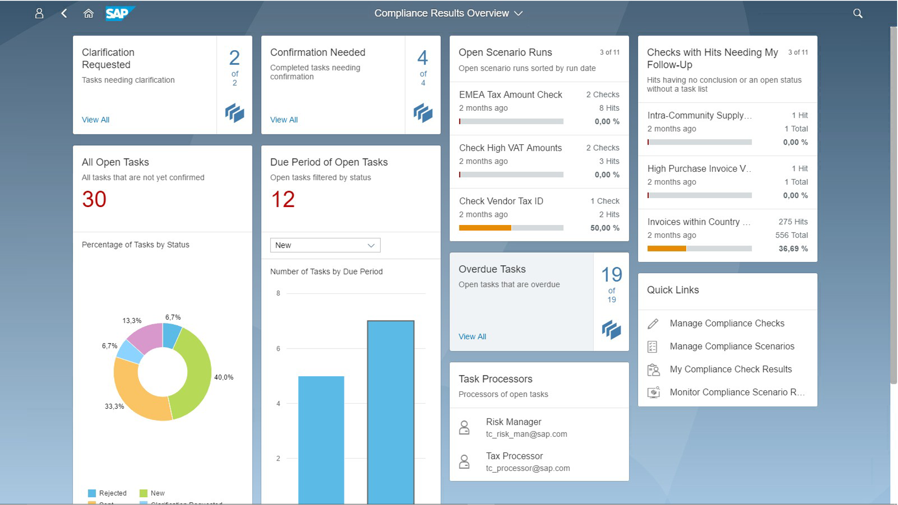This screenshot has height=505, width=898.
Task: Click the EMEA Tax Amount Check progress bar
Action: click(511, 121)
